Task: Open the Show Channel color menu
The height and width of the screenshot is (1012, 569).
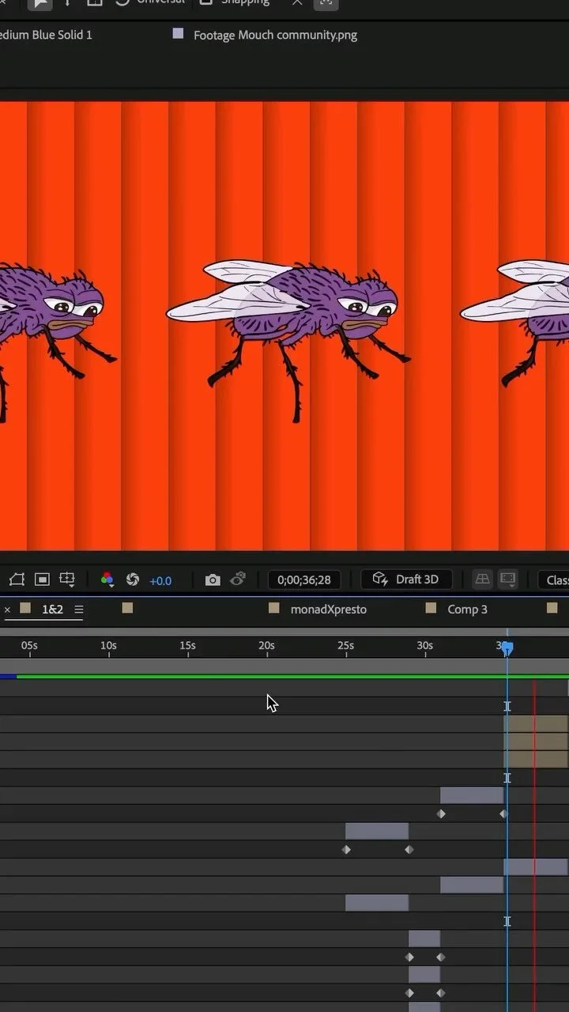Action: click(x=107, y=580)
